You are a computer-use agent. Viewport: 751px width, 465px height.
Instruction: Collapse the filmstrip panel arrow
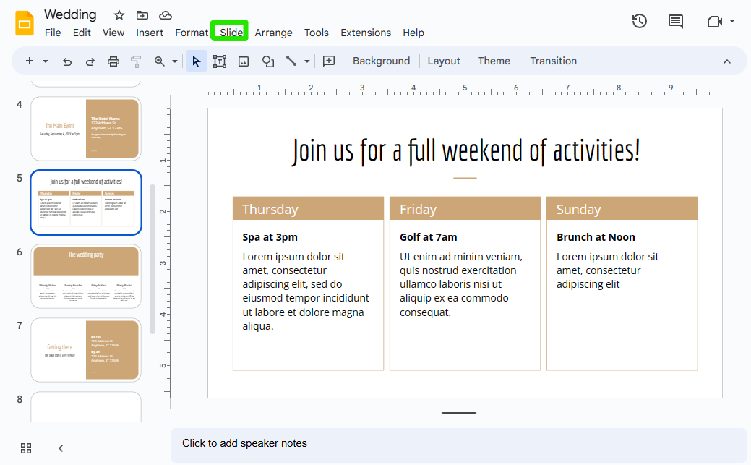point(61,448)
